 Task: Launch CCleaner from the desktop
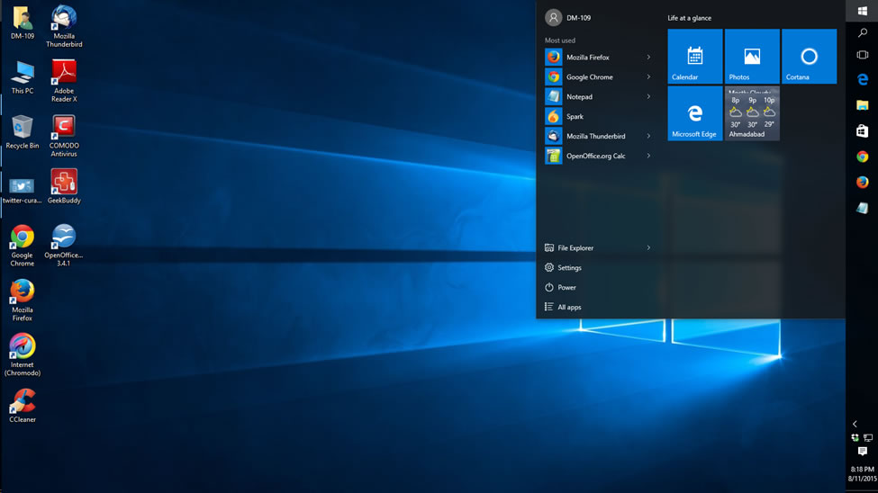tap(23, 406)
